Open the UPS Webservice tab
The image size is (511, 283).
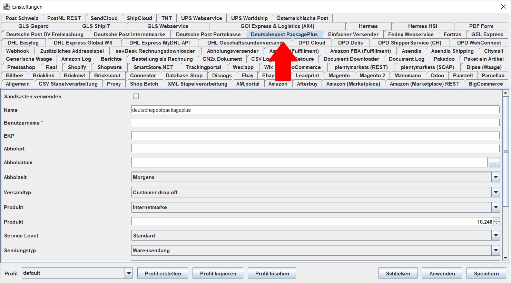click(202, 18)
